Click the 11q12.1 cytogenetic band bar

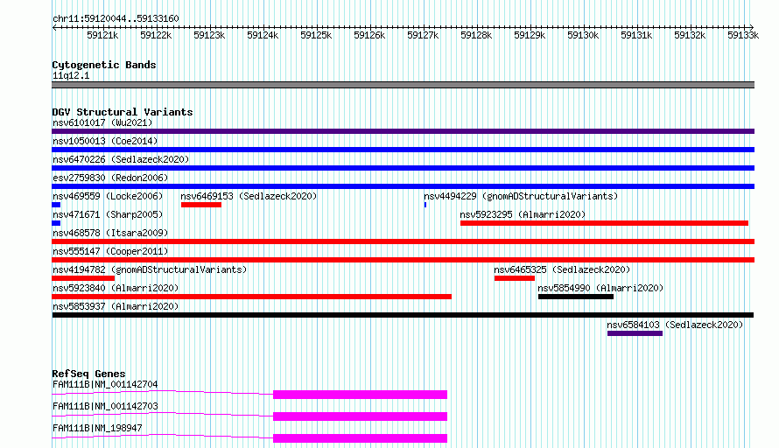pyautogui.click(x=403, y=85)
